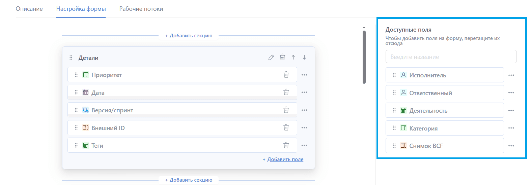
Task: Focus the Введите название search field
Action: point(451,57)
